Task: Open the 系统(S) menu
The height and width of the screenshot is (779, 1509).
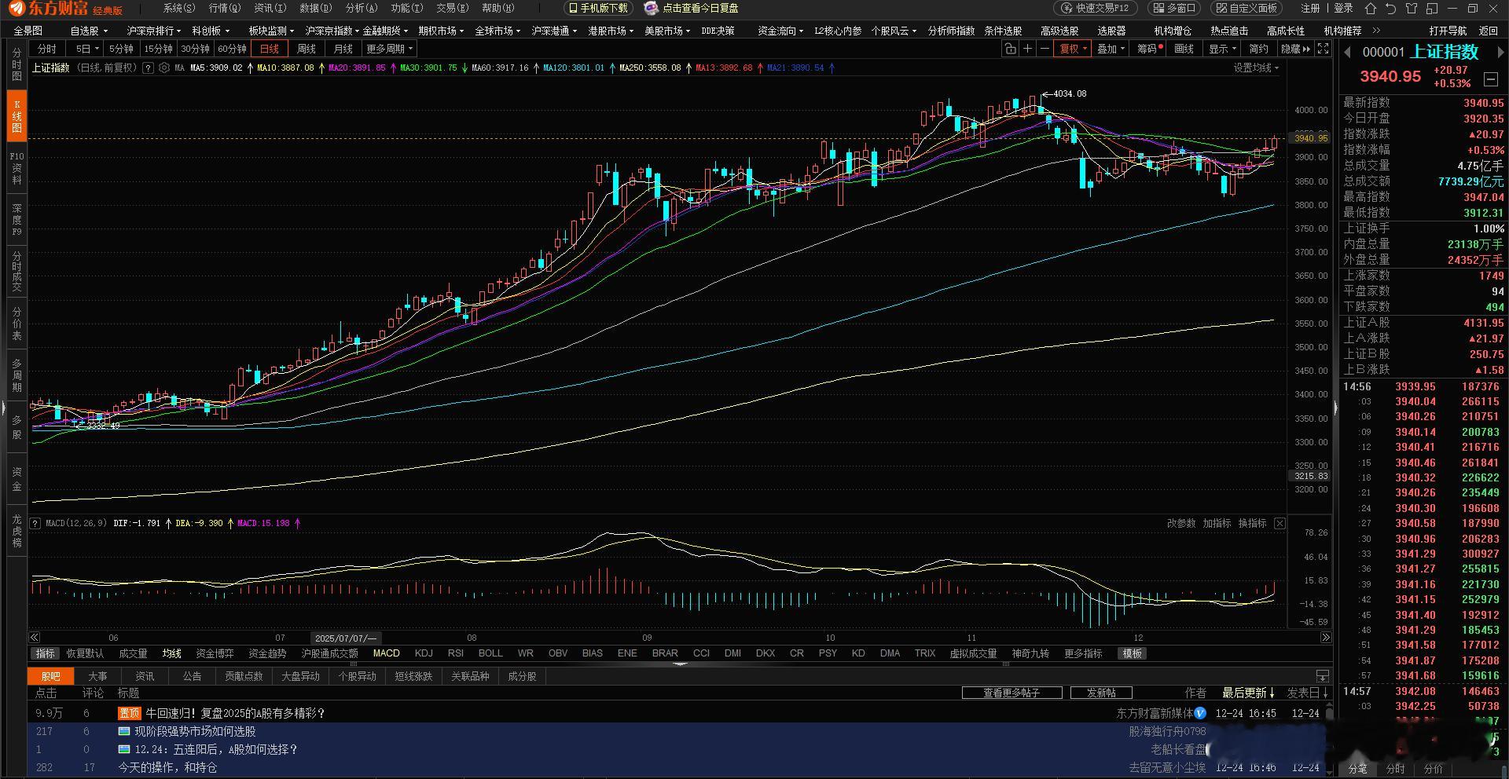Action: [x=179, y=8]
